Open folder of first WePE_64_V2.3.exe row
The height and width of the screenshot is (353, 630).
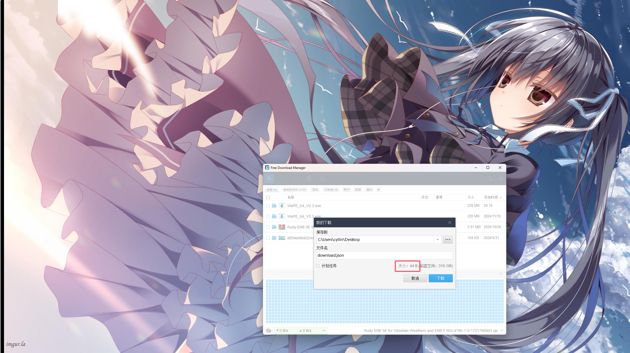click(274, 206)
